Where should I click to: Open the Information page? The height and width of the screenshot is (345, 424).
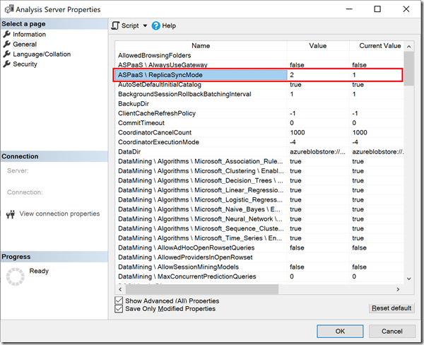point(29,35)
